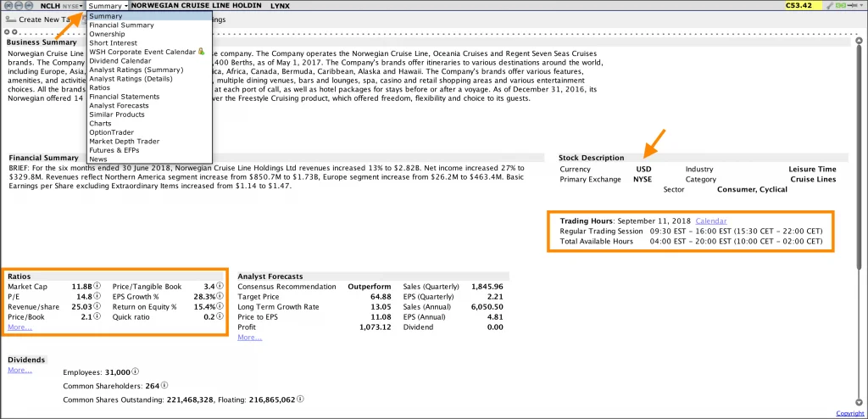Select Dividend Calendar menu entry
Viewport: 868px width, 419px height.
[149, 60]
